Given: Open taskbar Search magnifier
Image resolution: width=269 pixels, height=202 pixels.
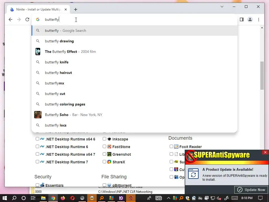Looking at the screenshot, I should (x=14, y=198).
